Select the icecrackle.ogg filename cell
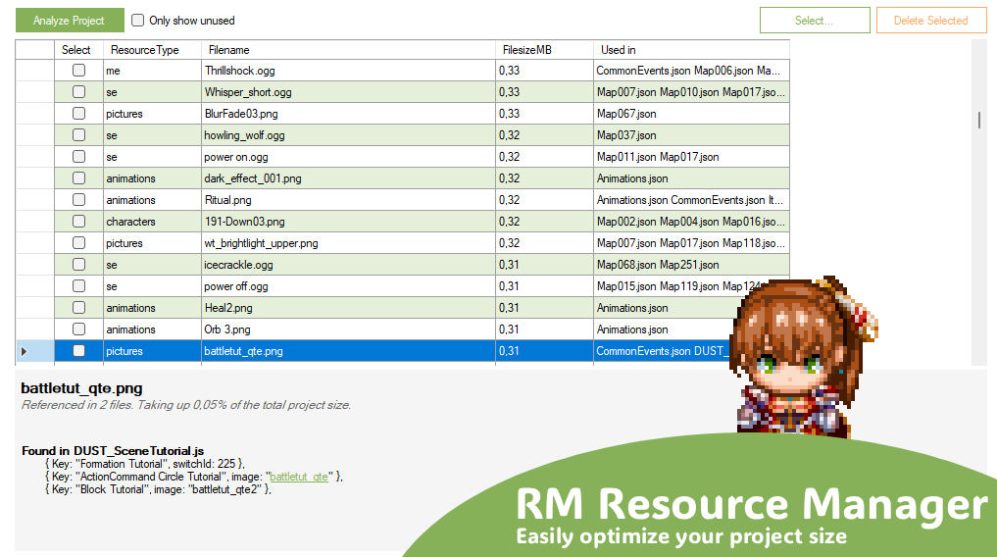997x557 pixels. tap(348, 265)
